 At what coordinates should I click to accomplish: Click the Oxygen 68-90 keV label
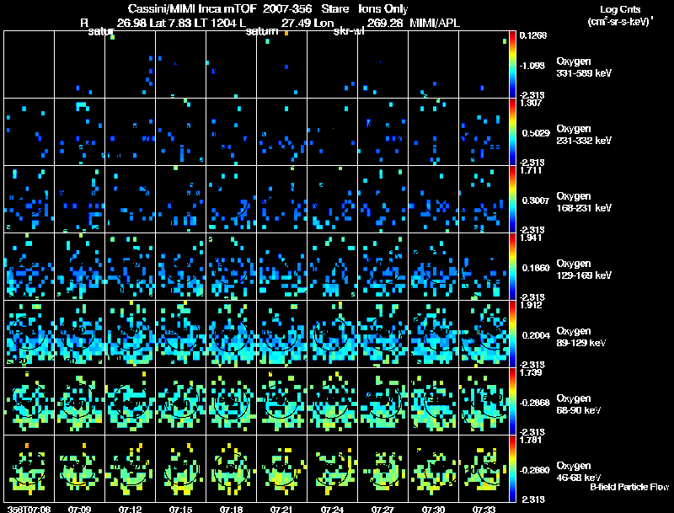(580, 403)
